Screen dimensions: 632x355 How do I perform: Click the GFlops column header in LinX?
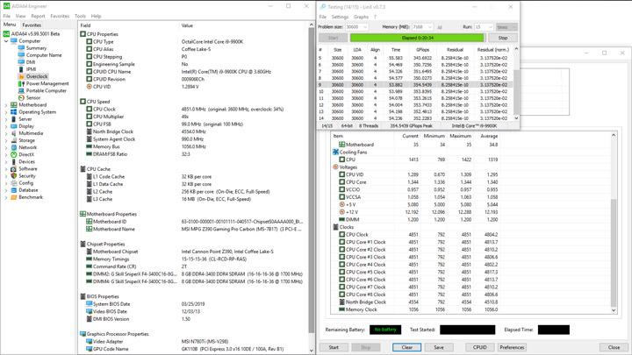click(x=422, y=50)
